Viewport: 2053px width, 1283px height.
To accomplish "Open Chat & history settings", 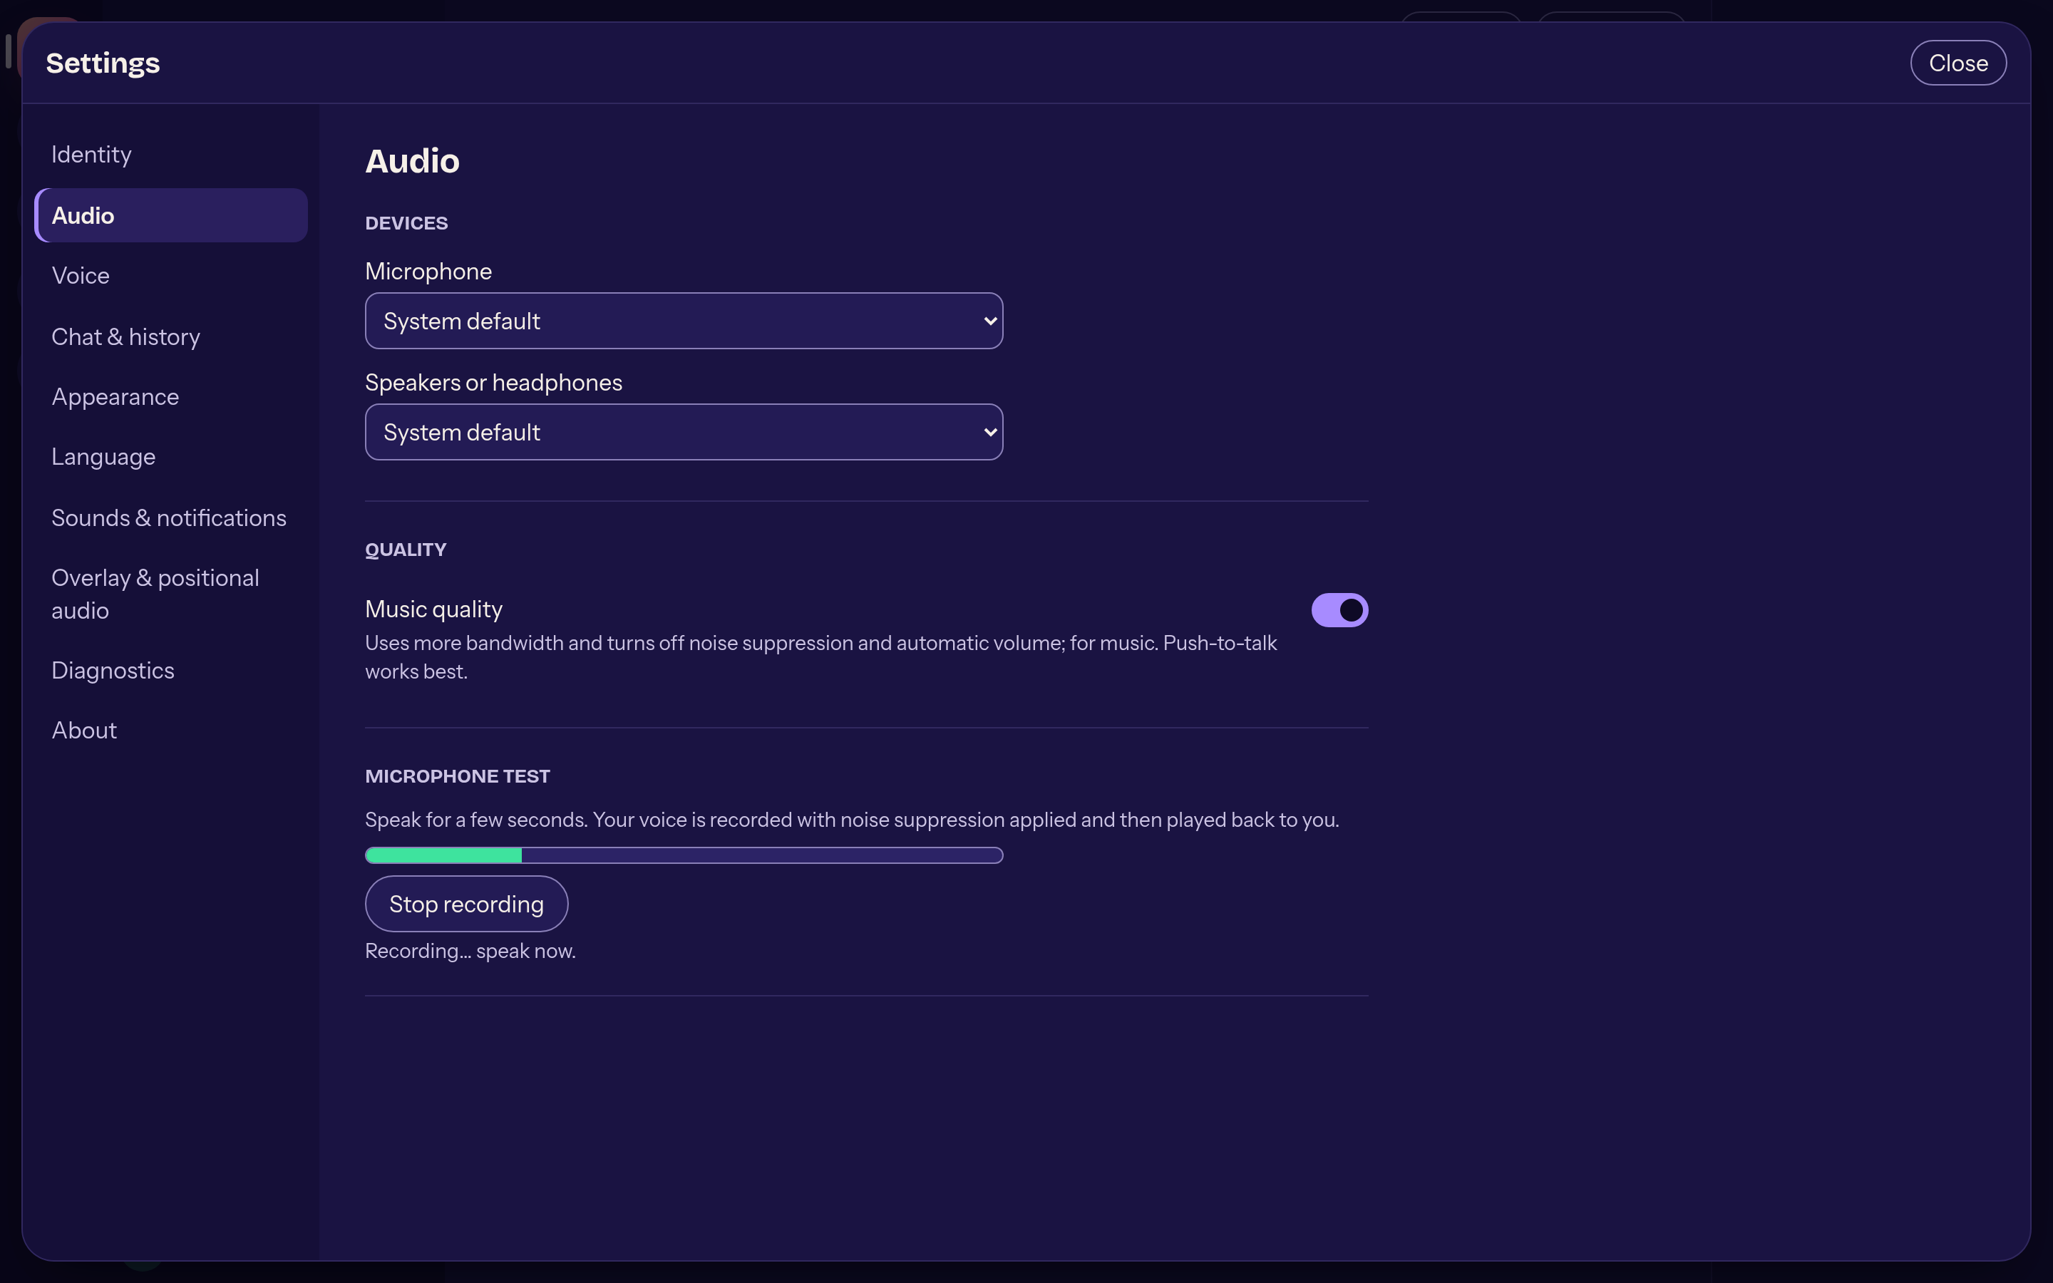I will (170, 337).
